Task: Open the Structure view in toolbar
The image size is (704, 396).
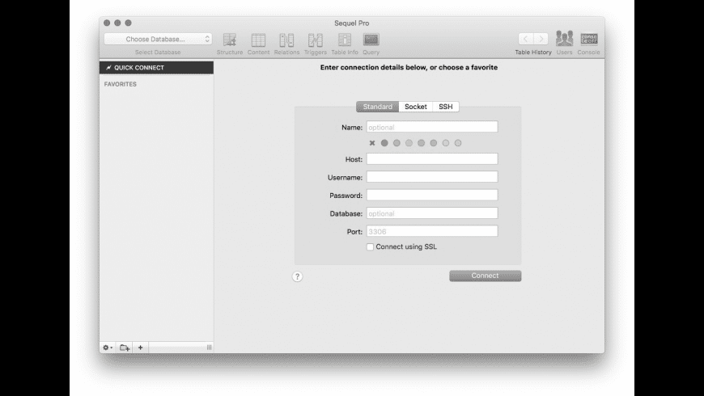Action: point(230,44)
